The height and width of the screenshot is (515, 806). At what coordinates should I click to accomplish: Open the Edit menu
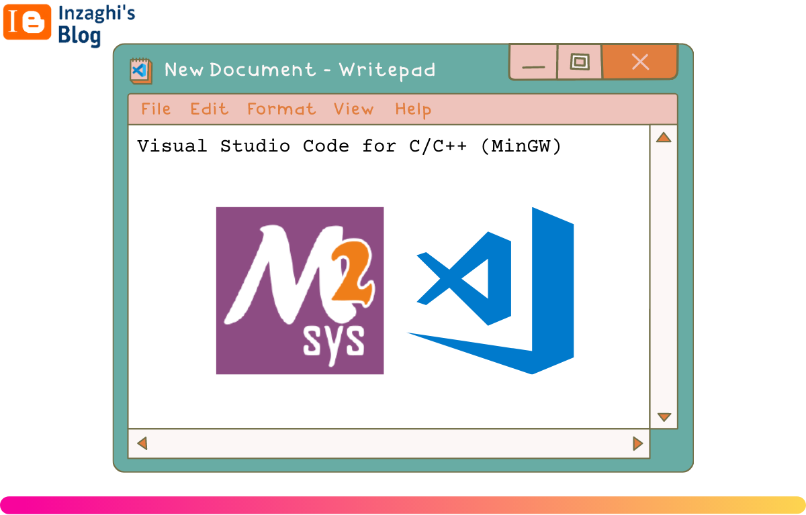pyautogui.click(x=209, y=109)
